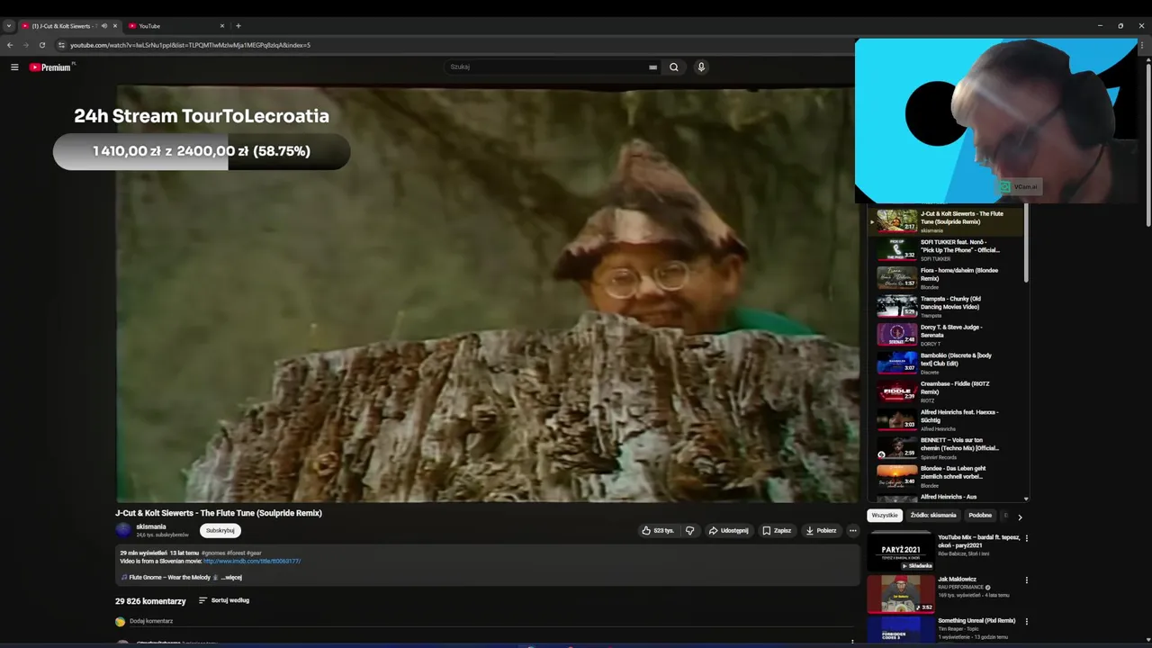This screenshot has width=1152, height=648.
Task: Open options menu for Something Unreal video
Action: click(1026, 622)
